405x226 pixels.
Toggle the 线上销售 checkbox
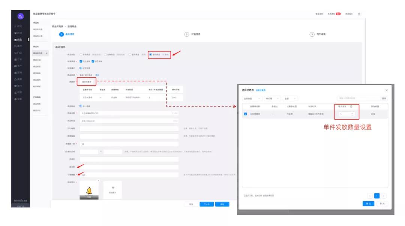click(x=81, y=61)
